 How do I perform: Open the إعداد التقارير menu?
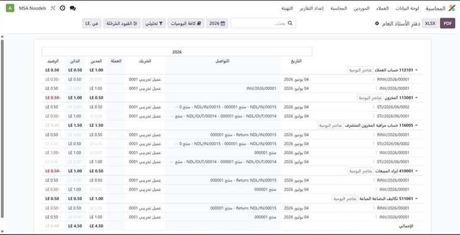coord(311,8)
